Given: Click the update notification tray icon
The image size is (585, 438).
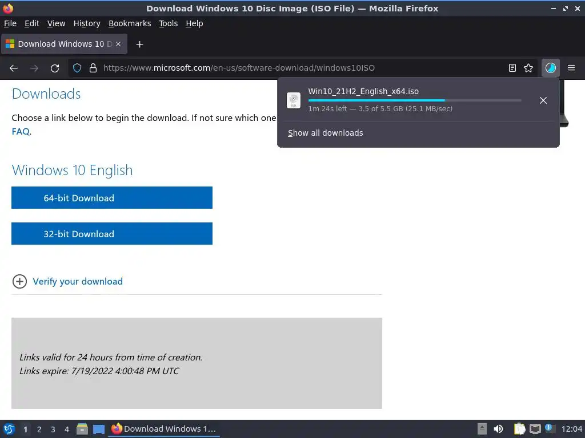Looking at the screenshot, I should tap(550, 428).
